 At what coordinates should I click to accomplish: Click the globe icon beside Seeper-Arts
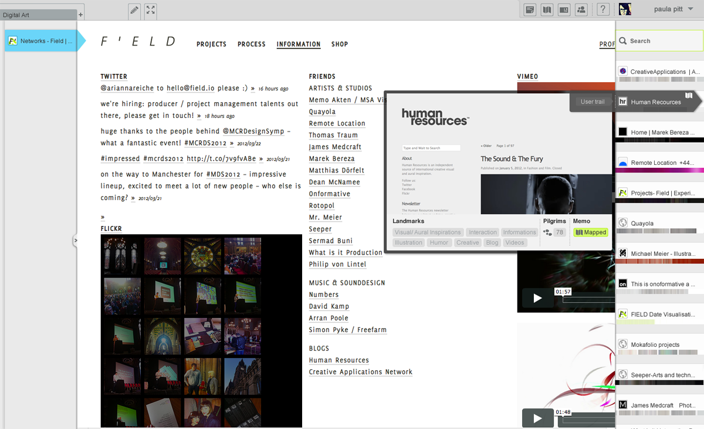tap(623, 375)
